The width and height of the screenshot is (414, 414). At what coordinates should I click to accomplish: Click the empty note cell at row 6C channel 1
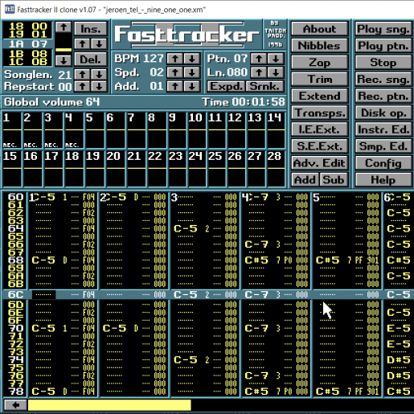[x=43, y=295]
